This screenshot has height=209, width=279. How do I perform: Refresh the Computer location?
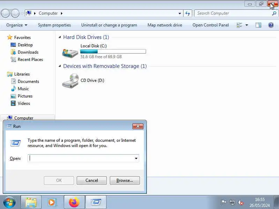188,13
